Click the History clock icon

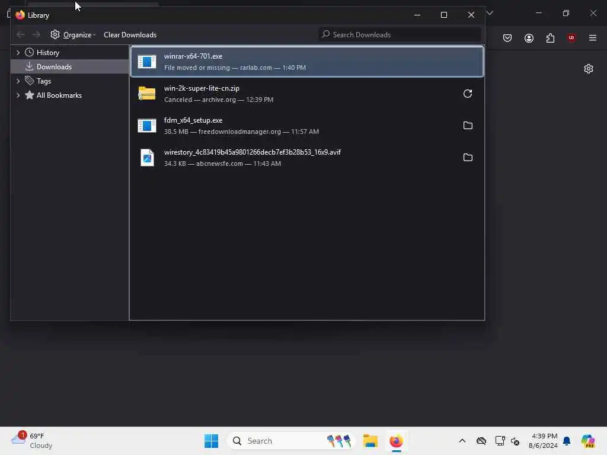29,53
